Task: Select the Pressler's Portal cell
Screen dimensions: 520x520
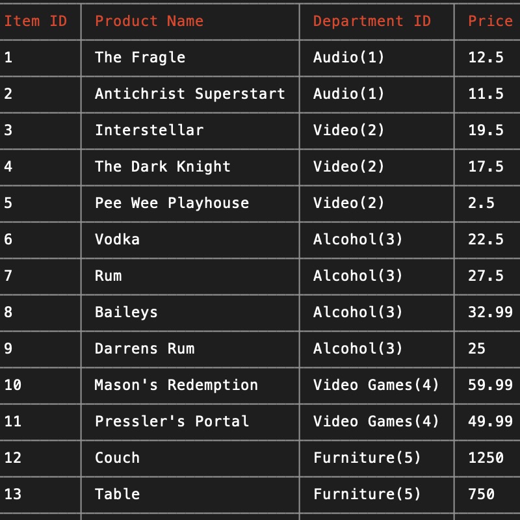Action: [172, 421]
